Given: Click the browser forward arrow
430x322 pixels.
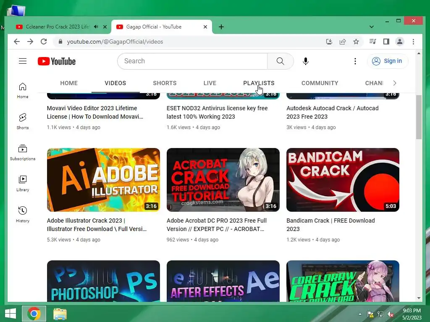Looking at the screenshot, I should click(30, 42).
